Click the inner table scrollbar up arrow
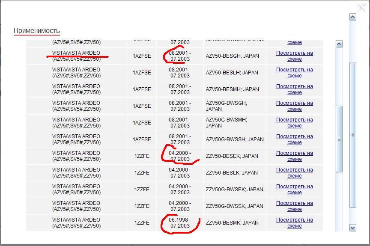The width and height of the screenshot is (370, 246). [339, 44]
